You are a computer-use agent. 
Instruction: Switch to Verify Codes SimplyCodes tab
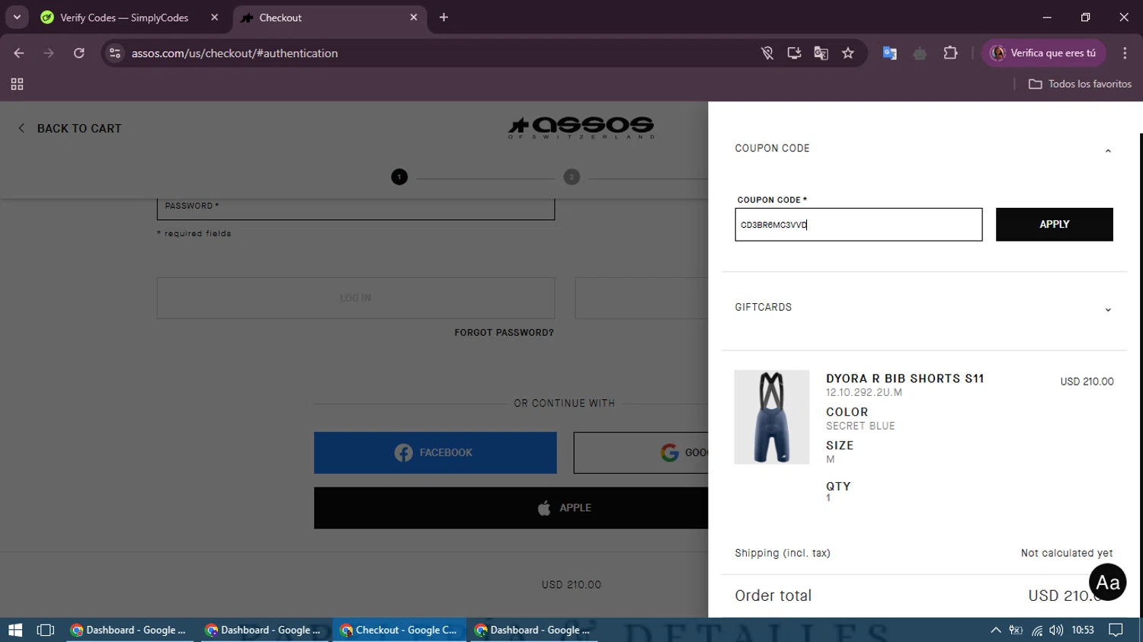123,18
